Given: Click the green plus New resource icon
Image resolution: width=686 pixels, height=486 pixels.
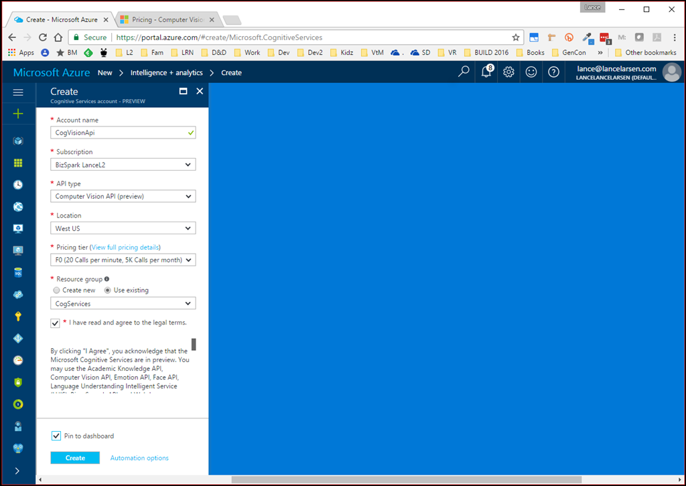Looking at the screenshot, I should (x=18, y=114).
